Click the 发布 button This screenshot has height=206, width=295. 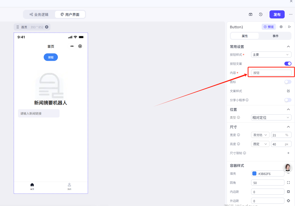(x=277, y=14)
